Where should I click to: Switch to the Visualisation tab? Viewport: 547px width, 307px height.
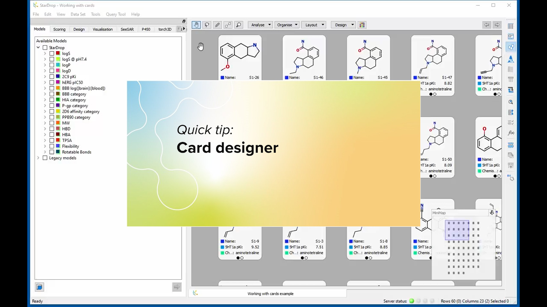point(103,29)
